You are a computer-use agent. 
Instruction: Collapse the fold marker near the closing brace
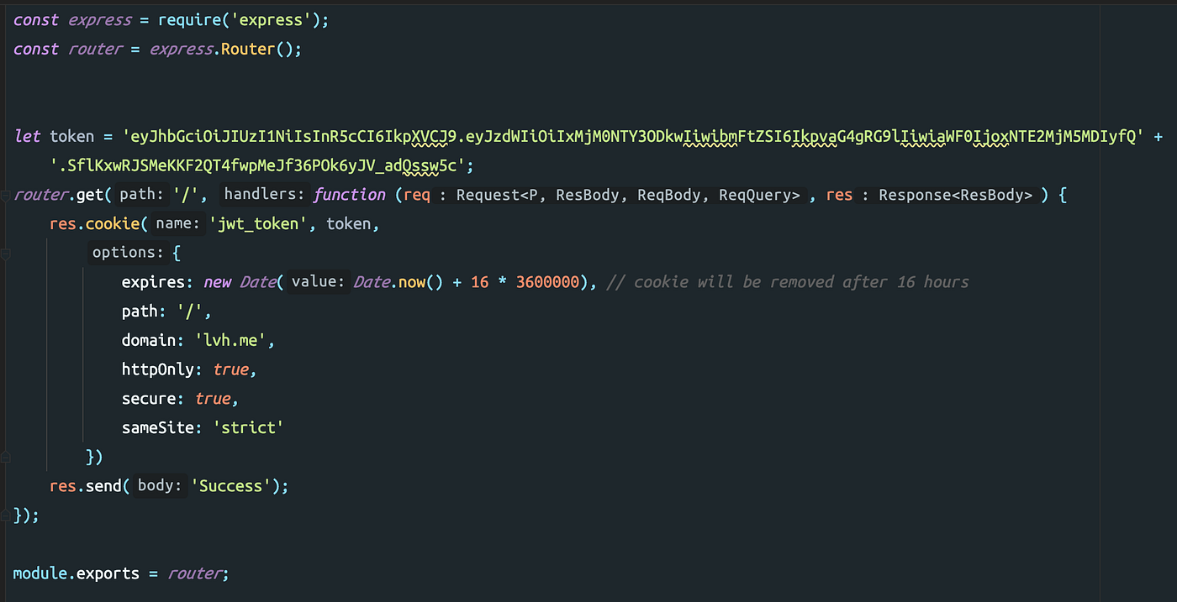(x=7, y=515)
